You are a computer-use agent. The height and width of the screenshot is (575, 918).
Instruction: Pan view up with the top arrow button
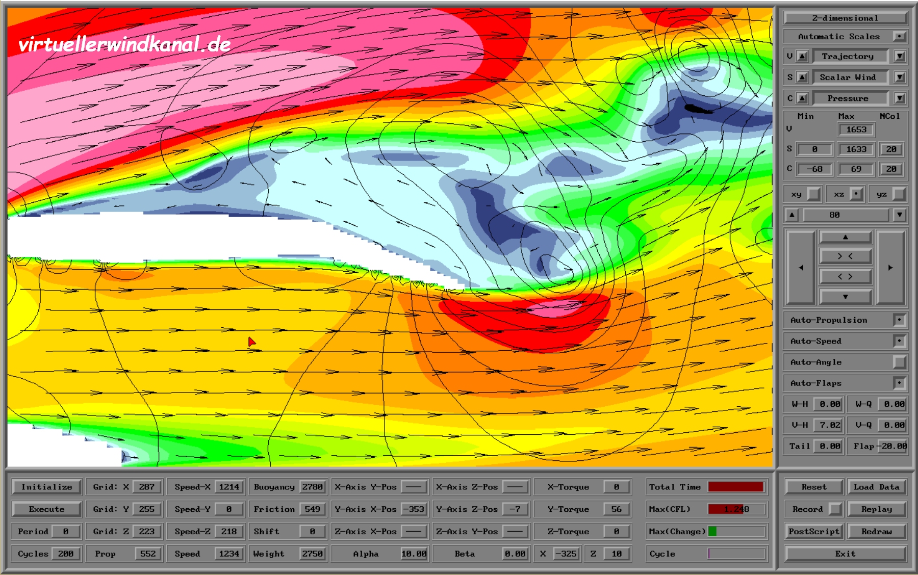[845, 237]
